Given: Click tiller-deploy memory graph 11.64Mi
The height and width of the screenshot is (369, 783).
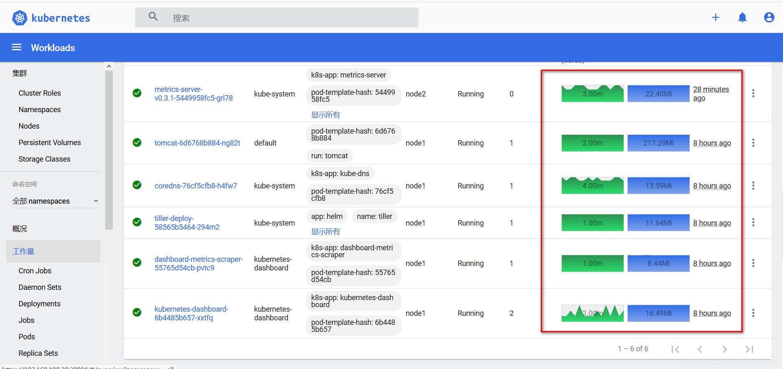Looking at the screenshot, I should 659,223.
